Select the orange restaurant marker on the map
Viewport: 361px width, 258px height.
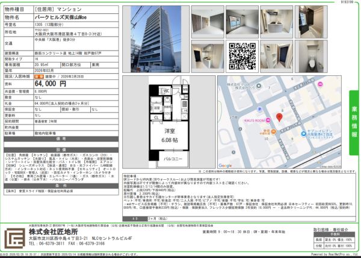[273, 132]
